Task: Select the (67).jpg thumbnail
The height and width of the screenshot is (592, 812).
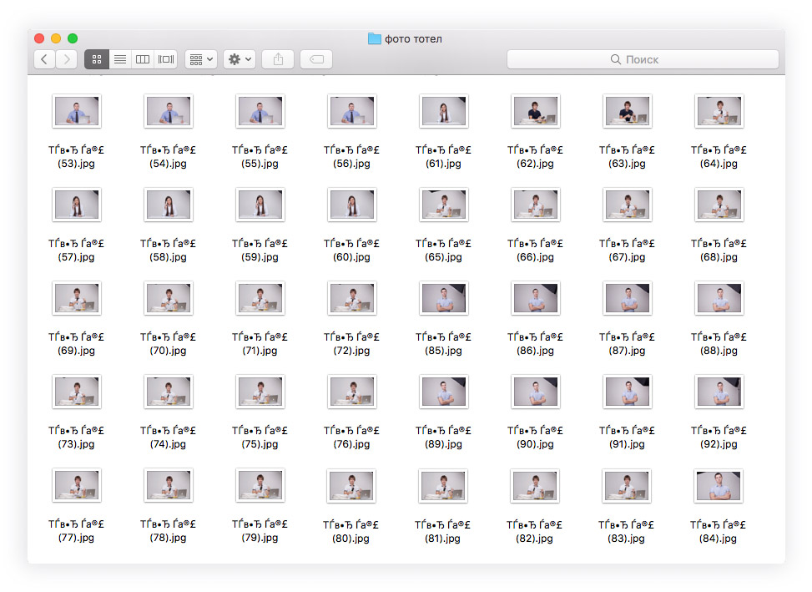Action: point(627,205)
